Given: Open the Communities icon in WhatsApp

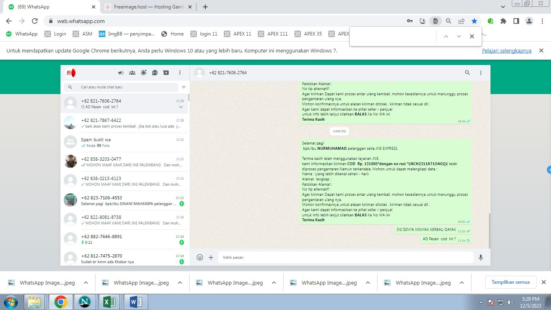Looking at the screenshot, I should point(132,73).
